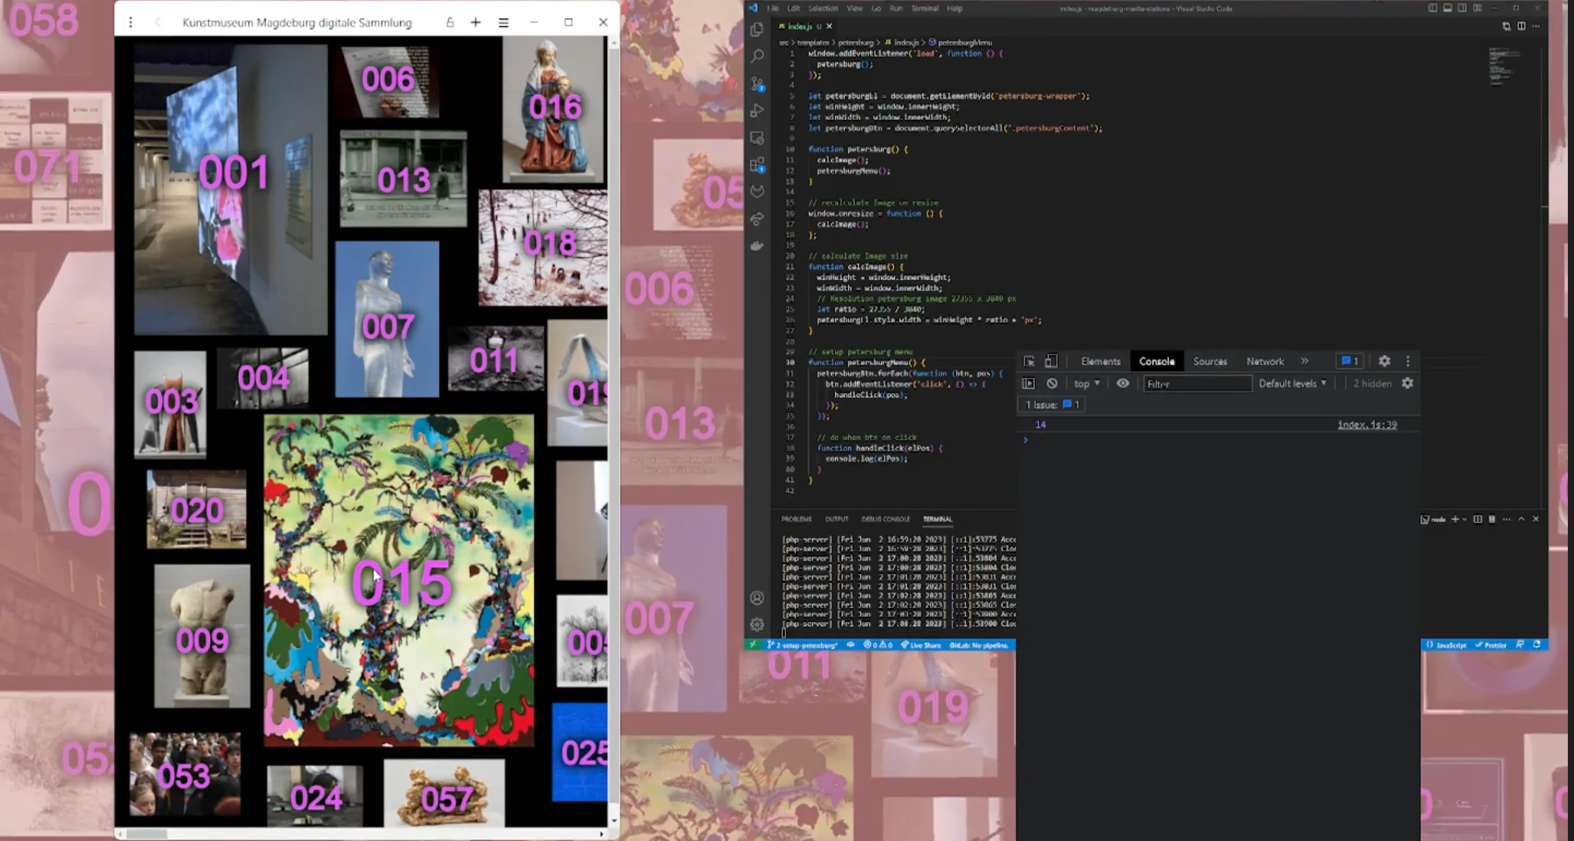The height and width of the screenshot is (841, 1574).
Task: Switch to the Problems panel tab
Action: (x=796, y=518)
